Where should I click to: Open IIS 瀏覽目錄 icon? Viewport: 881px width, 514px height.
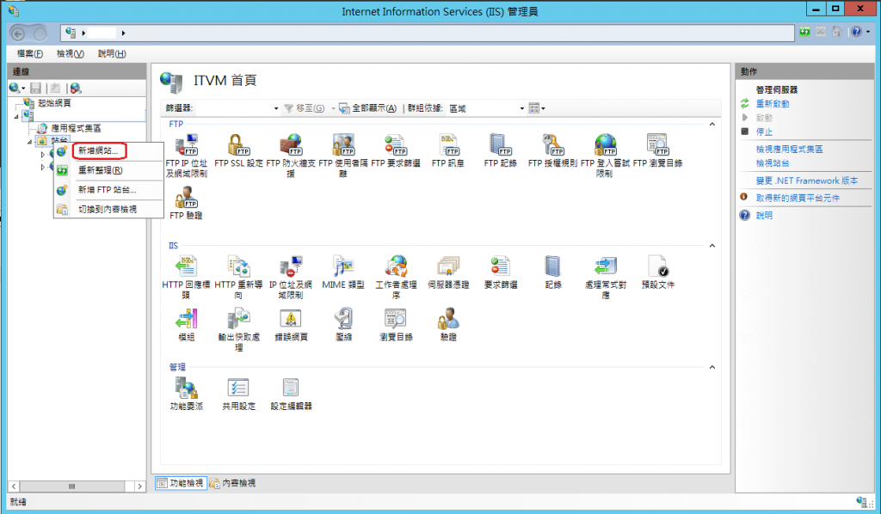[396, 324]
